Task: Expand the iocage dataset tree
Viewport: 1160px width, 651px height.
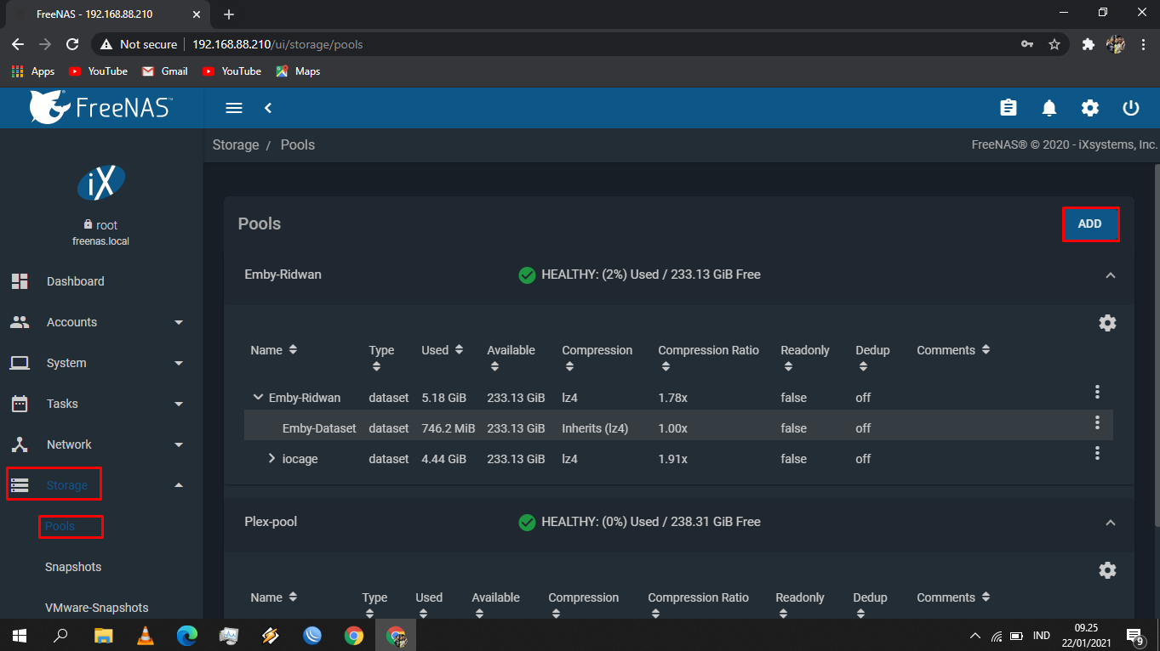Action: (271, 458)
